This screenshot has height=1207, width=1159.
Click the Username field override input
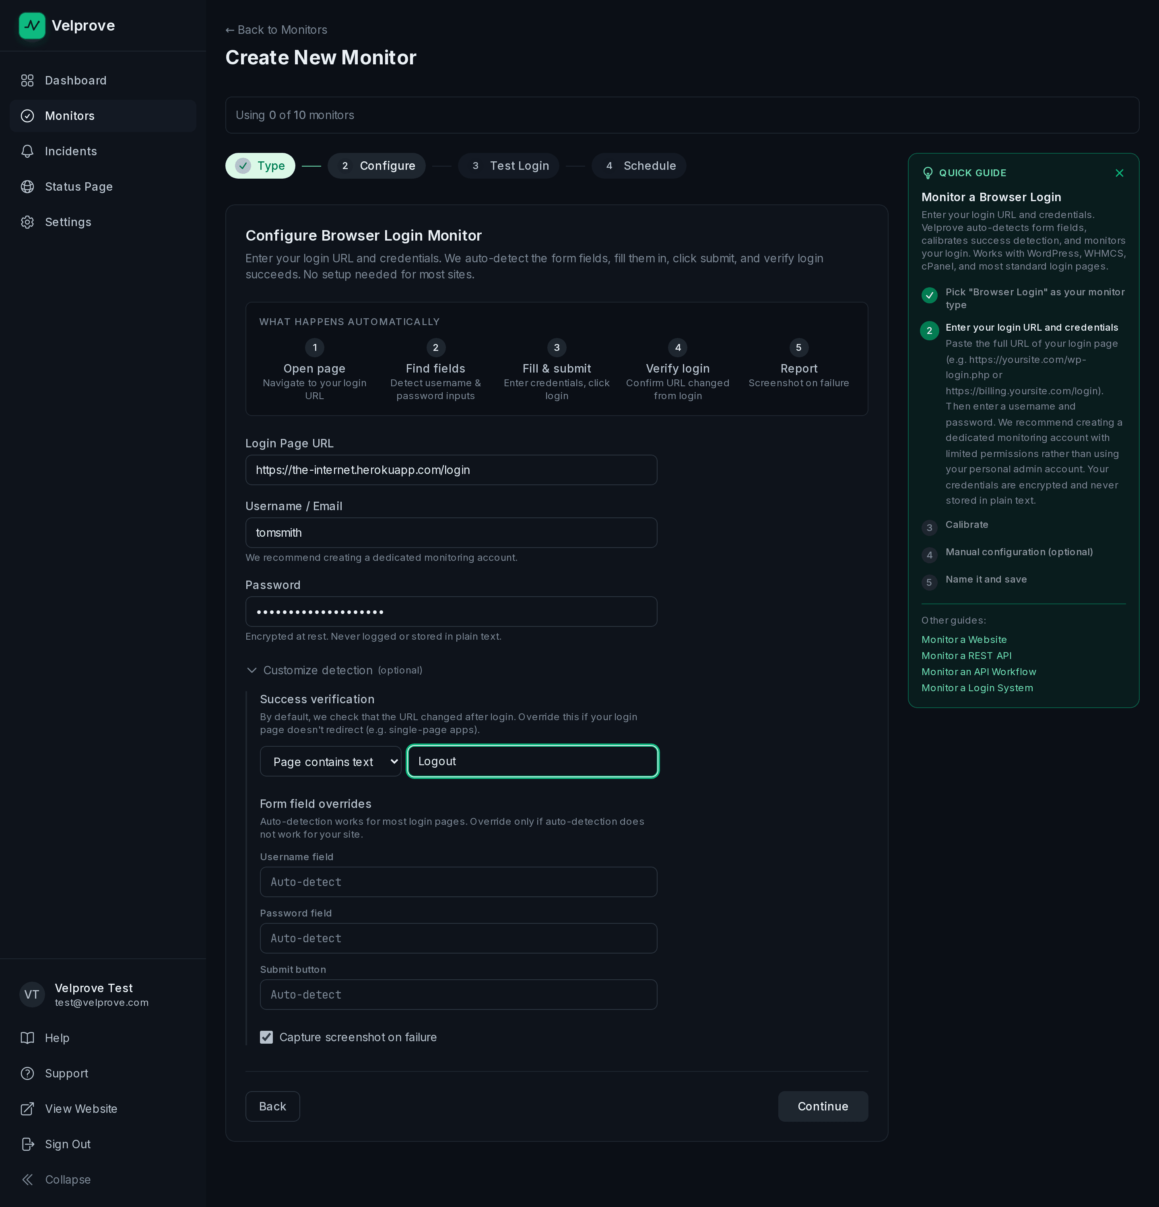(x=459, y=882)
